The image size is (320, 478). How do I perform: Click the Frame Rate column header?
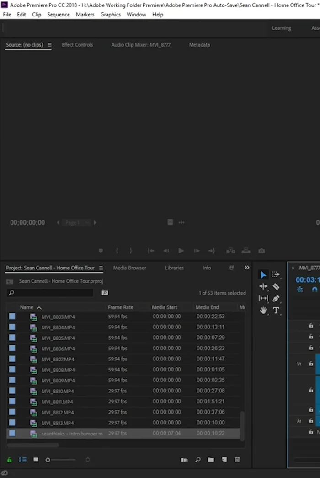click(x=121, y=307)
